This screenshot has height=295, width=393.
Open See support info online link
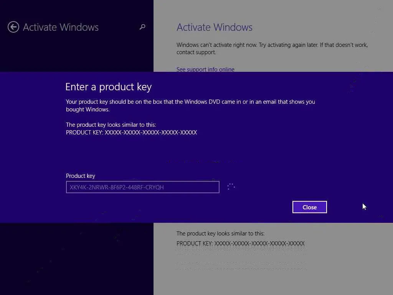tap(205, 69)
